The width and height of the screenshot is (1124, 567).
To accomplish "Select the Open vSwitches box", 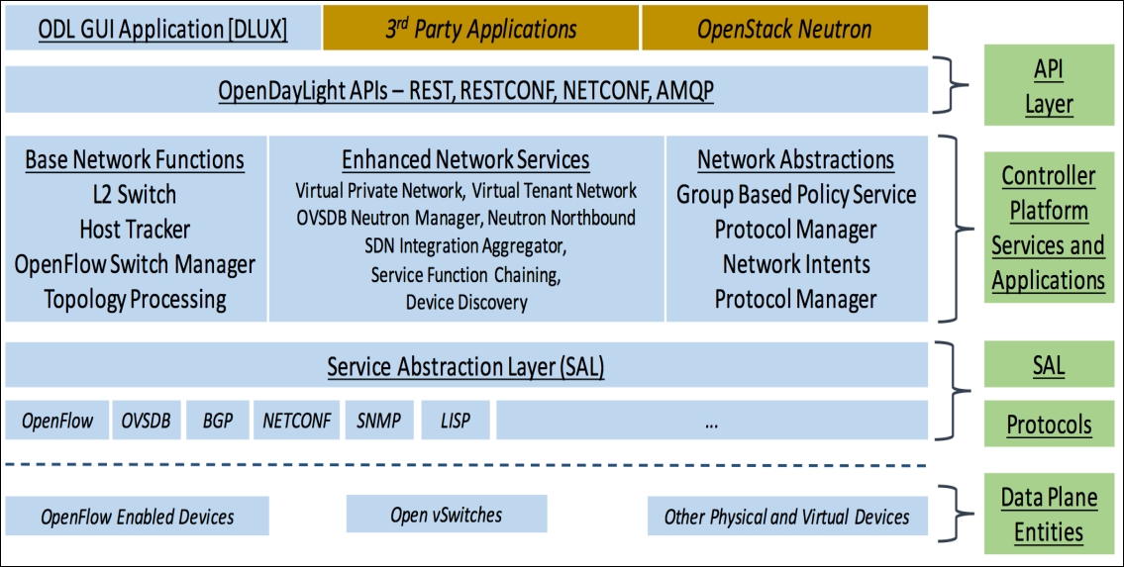I will tap(446, 514).
